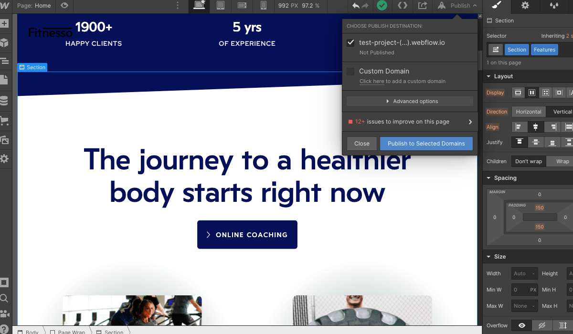Open the video tutorials camera icon

point(4,314)
